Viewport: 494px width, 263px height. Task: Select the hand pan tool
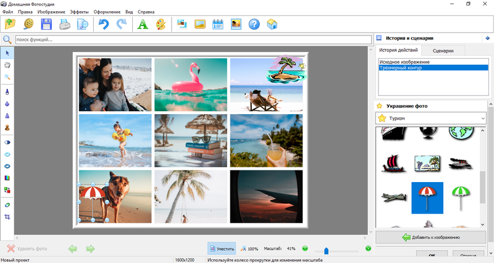coord(7,64)
